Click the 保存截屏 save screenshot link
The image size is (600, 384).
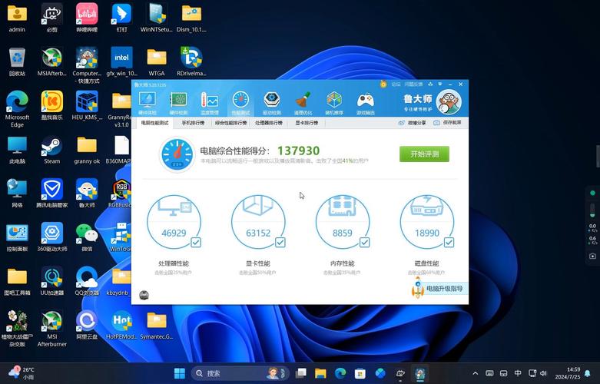[447, 123]
